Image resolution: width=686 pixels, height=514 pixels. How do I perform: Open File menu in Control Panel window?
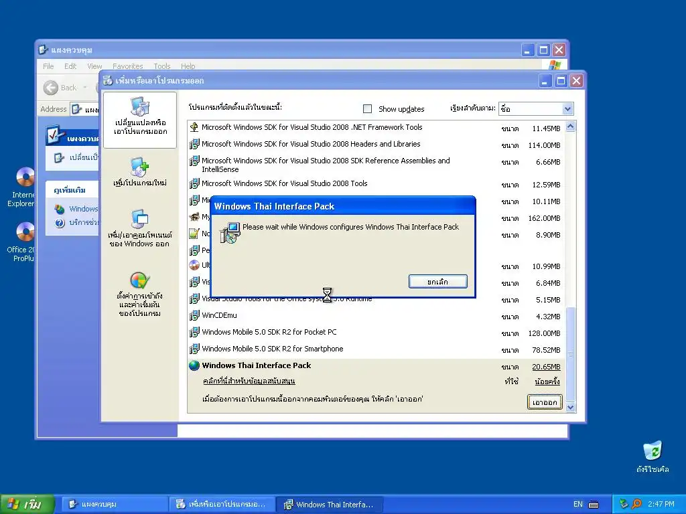click(48, 66)
